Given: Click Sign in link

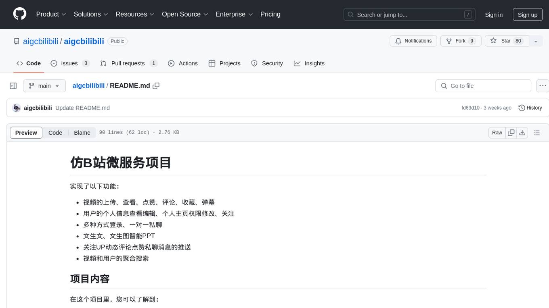Looking at the screenshot, I should (494, 15).
